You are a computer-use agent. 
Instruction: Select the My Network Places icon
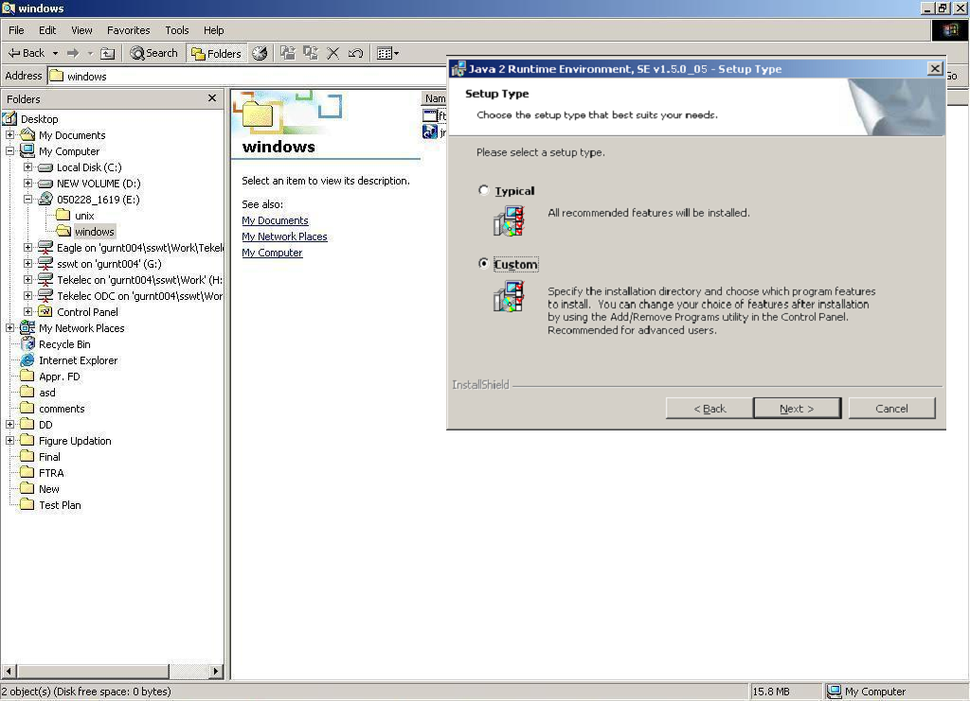[x=27, y=328]
